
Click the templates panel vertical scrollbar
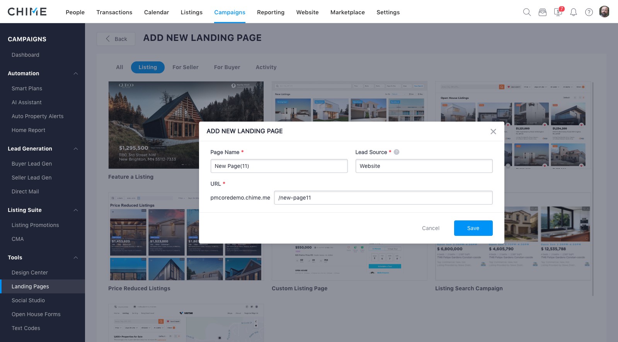click(593, 188)
